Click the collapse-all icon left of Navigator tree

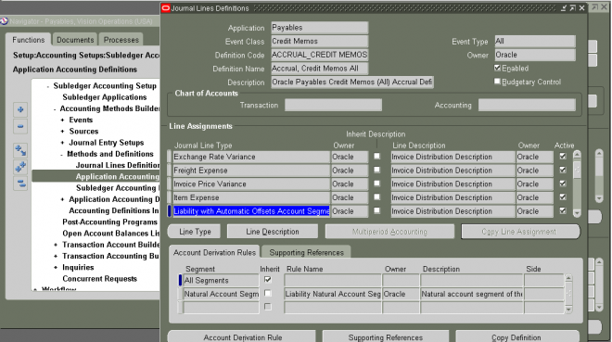click(x=20, y=184)
